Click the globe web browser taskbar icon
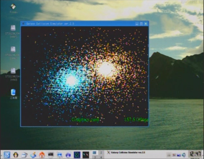Viewport: 204px width, 159px height. tap(68, 155)
